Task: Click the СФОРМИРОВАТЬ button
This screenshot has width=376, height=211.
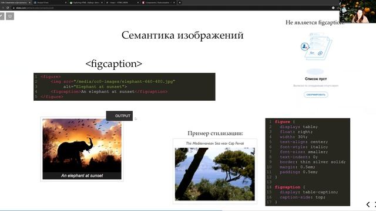Action: click(316, 95)
